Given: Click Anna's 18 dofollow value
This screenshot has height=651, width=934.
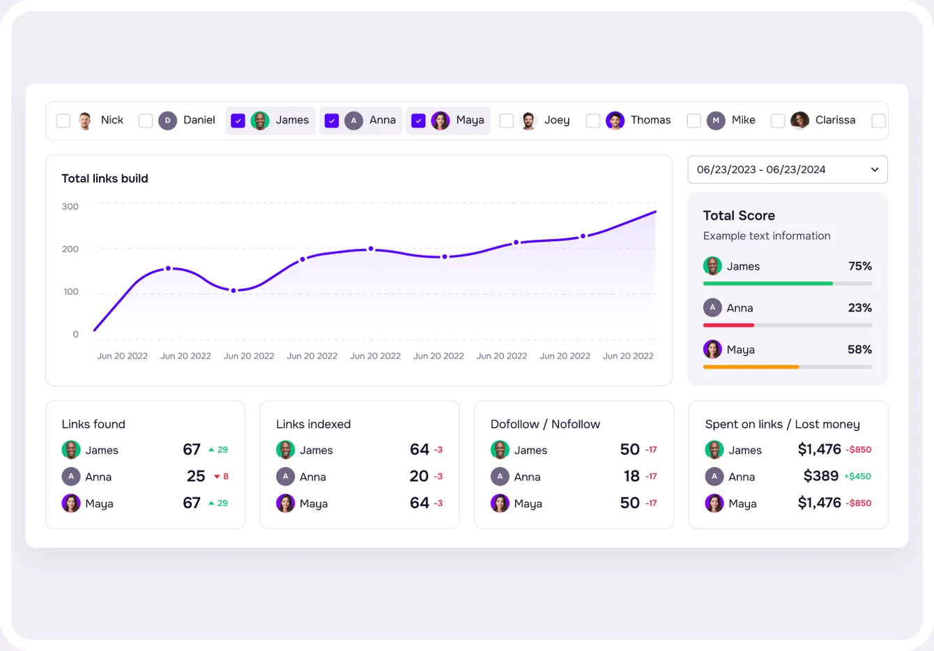Looking at the screenshot, I should [631, 476].
